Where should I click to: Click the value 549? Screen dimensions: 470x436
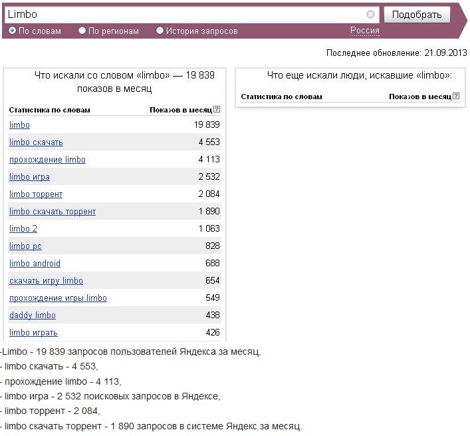(213, 298)
